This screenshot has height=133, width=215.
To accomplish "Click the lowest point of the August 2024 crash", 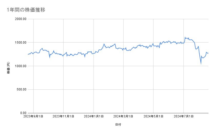I will click(201, 64).
